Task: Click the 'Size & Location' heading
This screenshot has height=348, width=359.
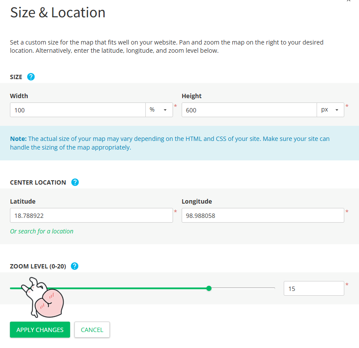Action: [58, 13]
